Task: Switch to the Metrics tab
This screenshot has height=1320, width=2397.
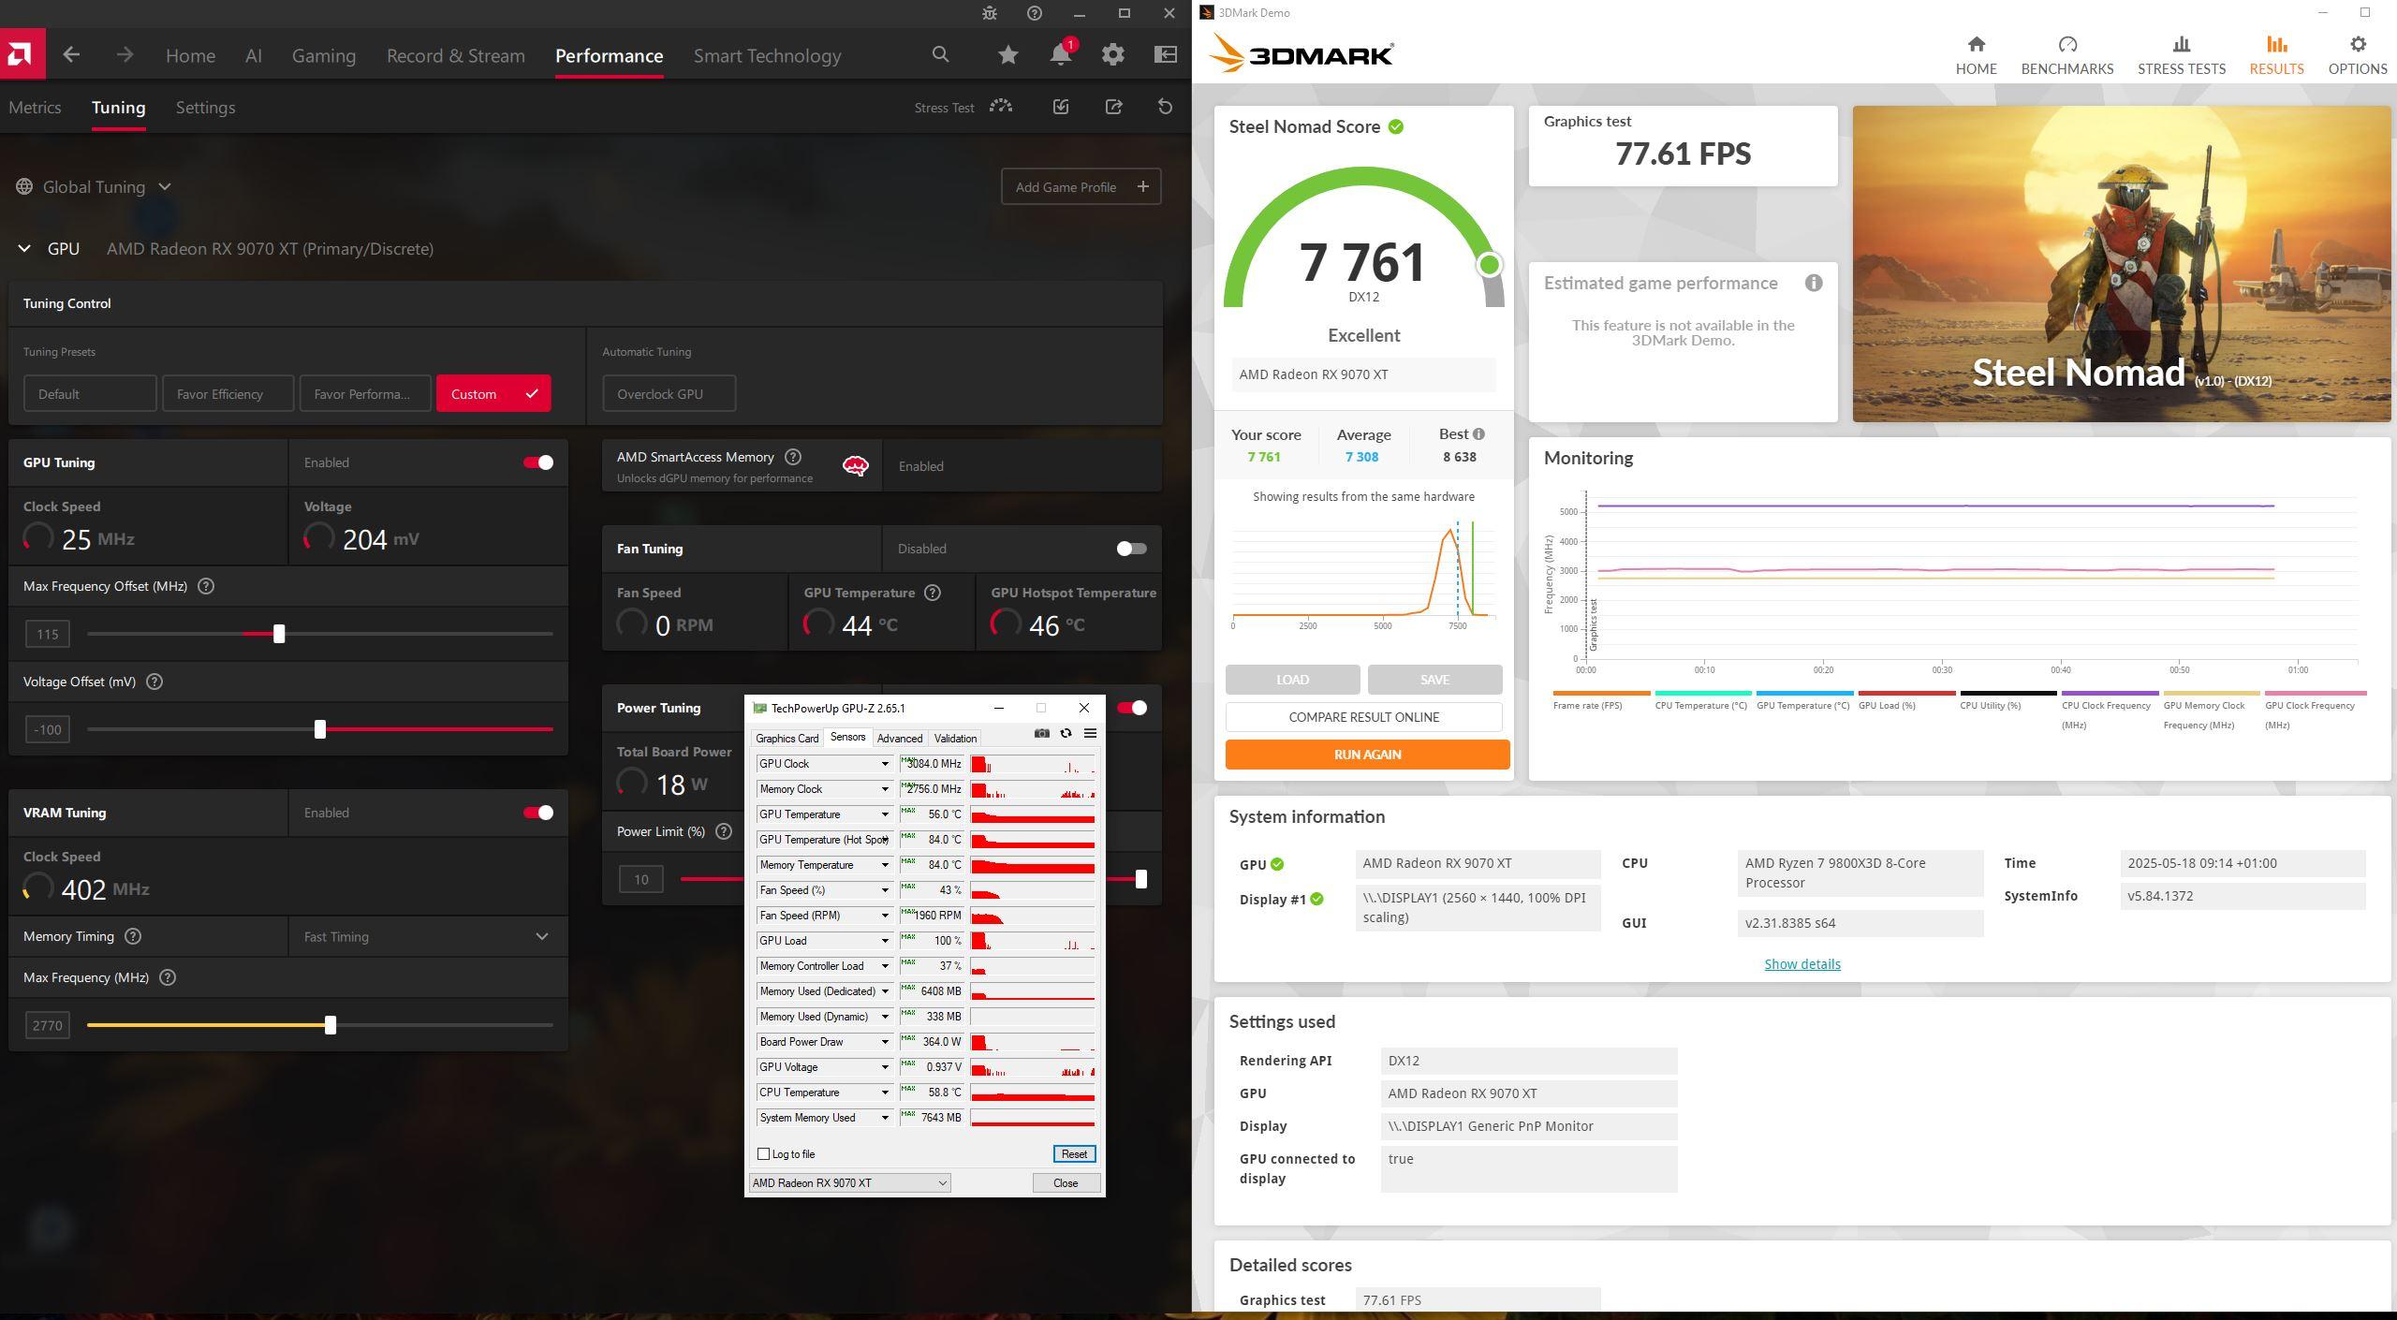Action: pos(35,108)
